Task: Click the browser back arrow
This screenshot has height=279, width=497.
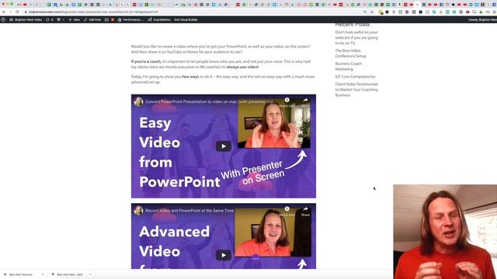Action: click(x=4, y=12)
